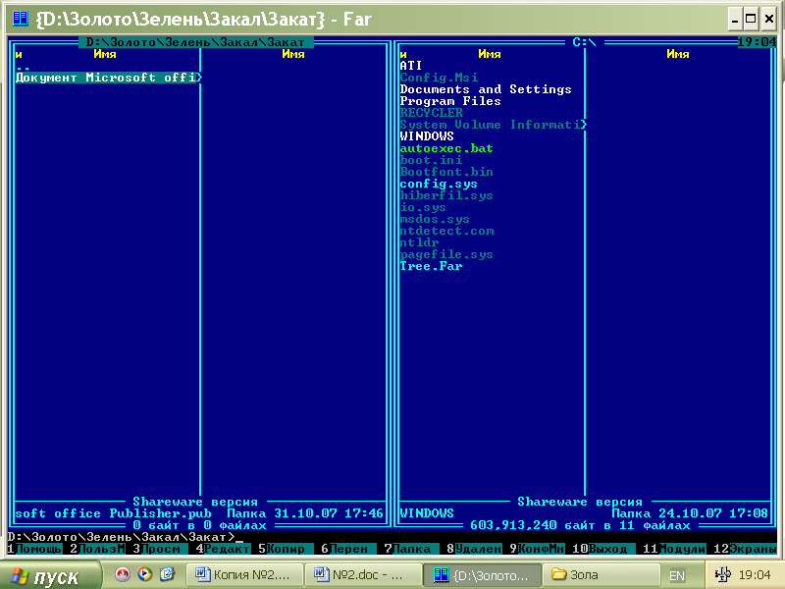Launch Windows Media Player from quick launch

[x=144, y=574]
